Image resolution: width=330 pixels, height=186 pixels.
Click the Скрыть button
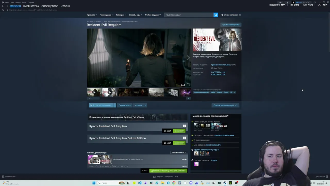(139, 105)
